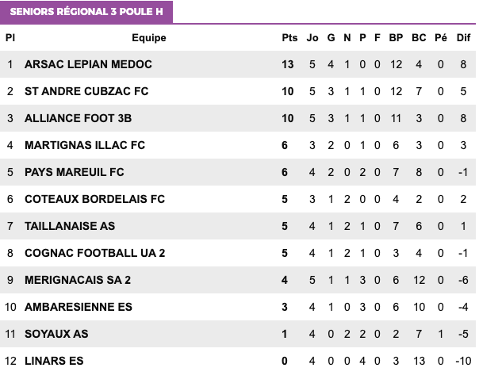Image resolution: width=479 pixels, height=383 pixels.
Task: Select the LINARS ES team name
Action: pyautogui.click(x=54, y=361)
